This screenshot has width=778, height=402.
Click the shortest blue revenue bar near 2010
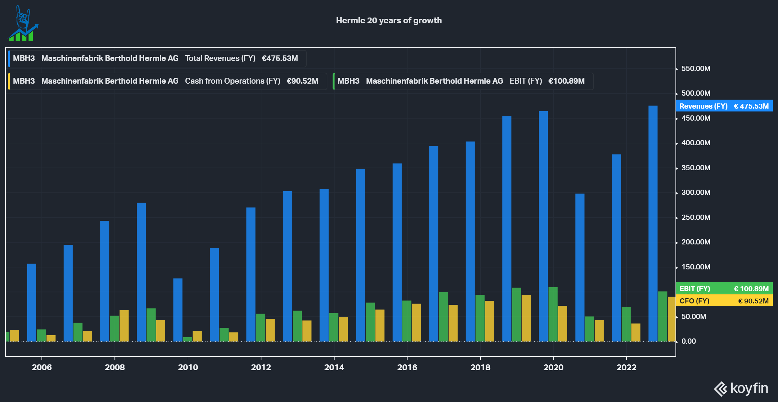point(178,310)
